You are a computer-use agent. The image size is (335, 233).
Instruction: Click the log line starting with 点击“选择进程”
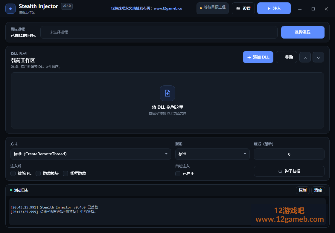pos(54,212)
